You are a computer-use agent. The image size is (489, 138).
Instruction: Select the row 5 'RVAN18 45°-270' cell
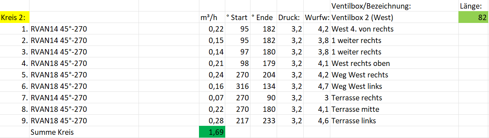coord(84,75)
